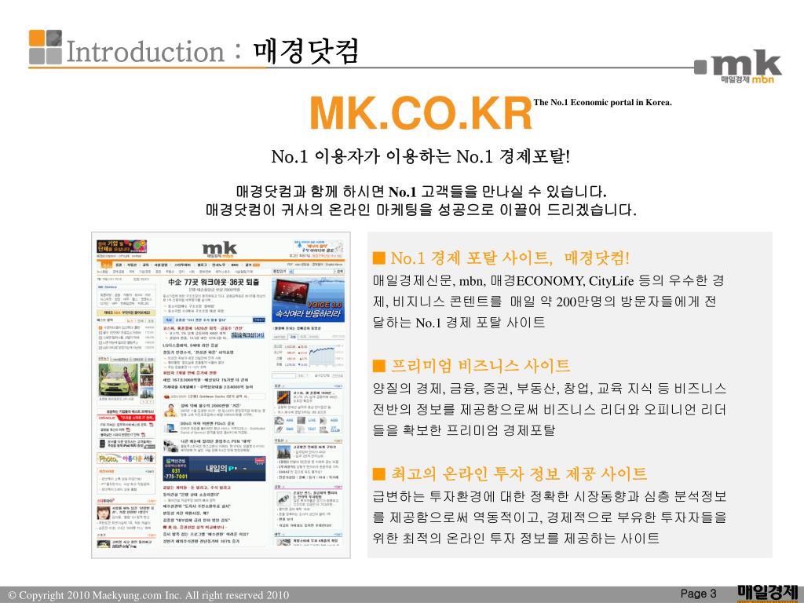Viewport: 804px width, 603px height.
Task: Click the dark blue 내일의 banner ad
Action: click(214, 469)
